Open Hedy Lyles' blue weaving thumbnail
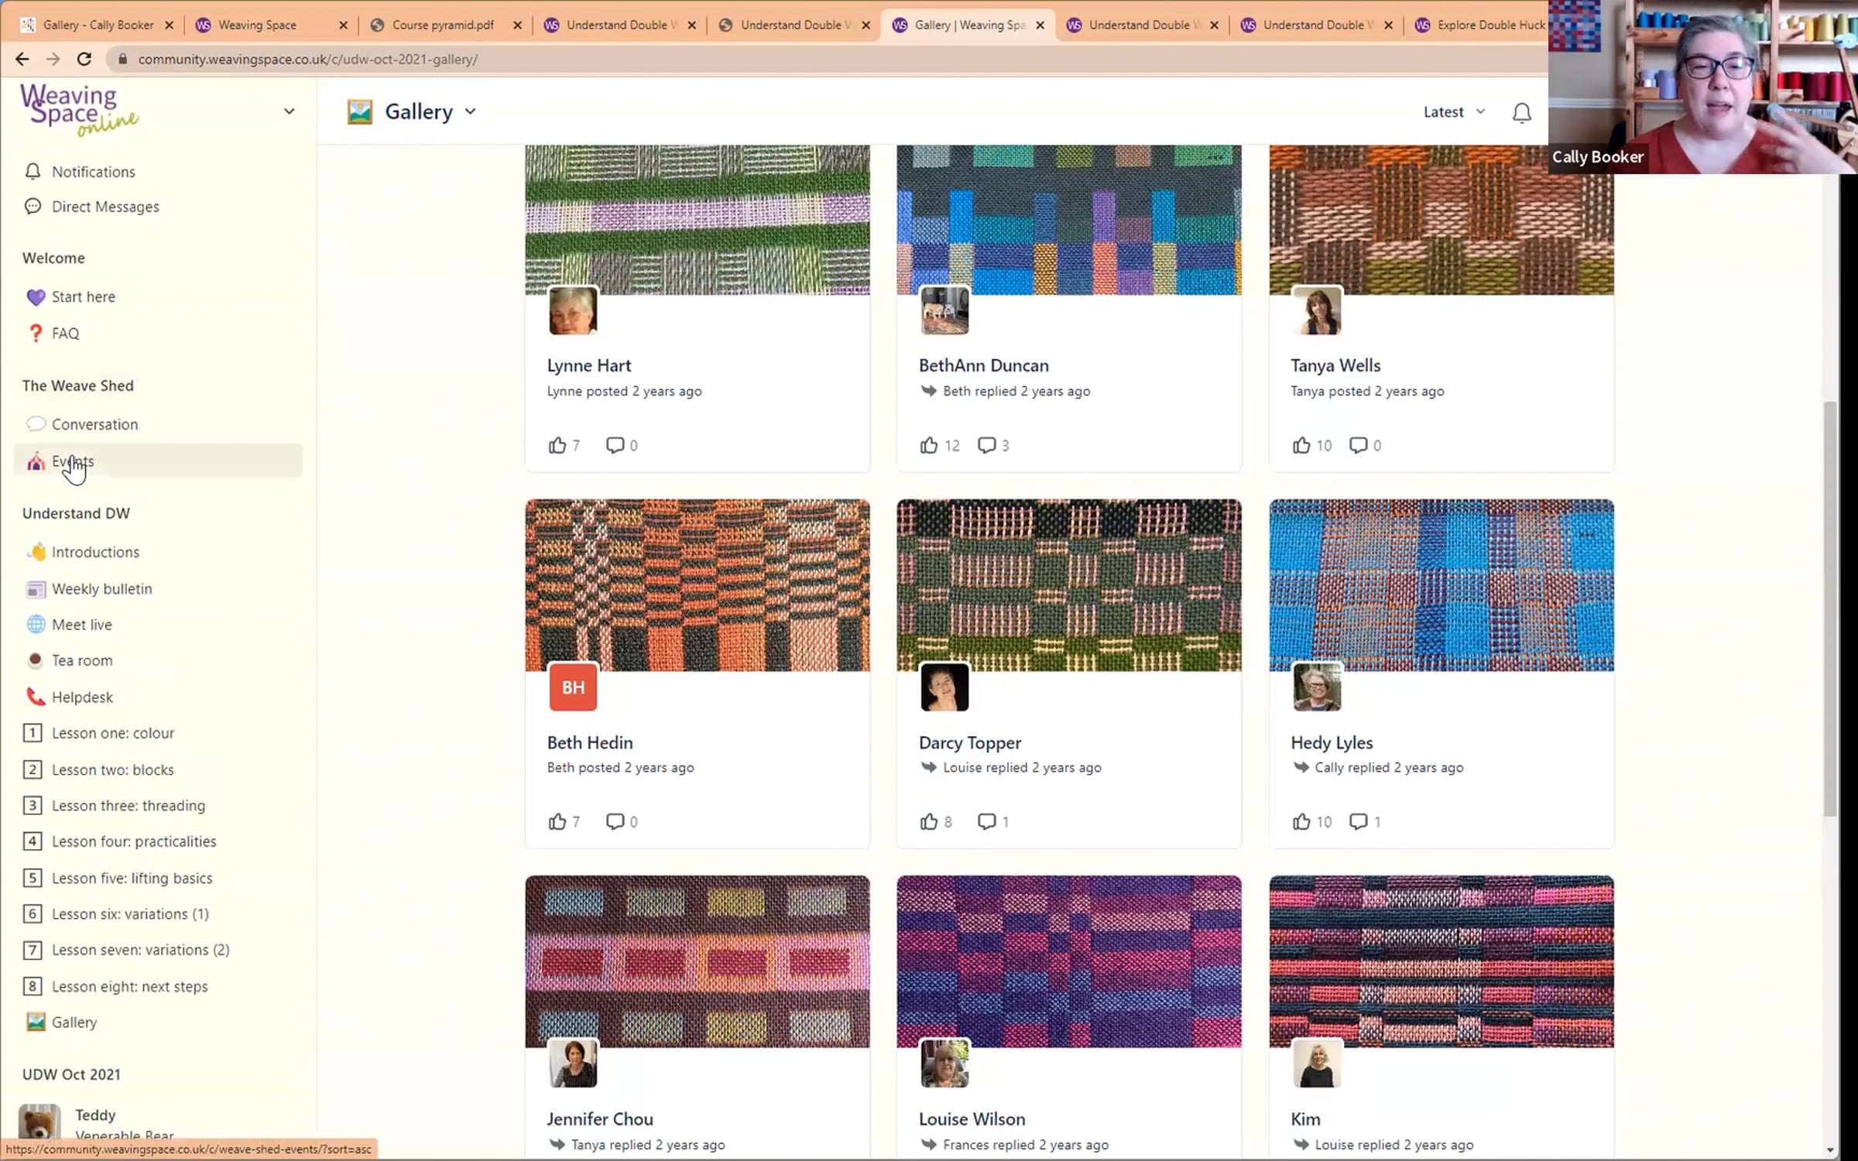Screen dimensions: 1858x1161 click(1441, 585)
